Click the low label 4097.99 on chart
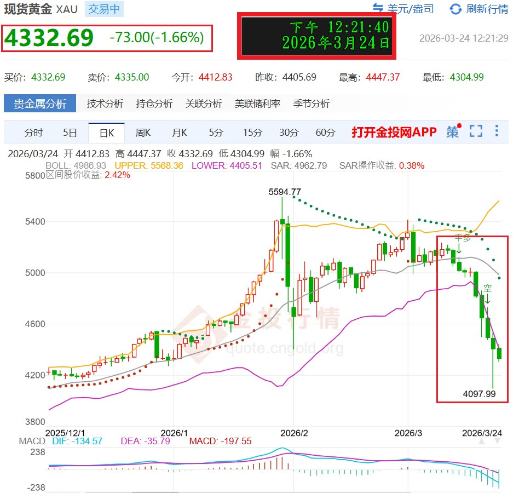 point(479,394)
